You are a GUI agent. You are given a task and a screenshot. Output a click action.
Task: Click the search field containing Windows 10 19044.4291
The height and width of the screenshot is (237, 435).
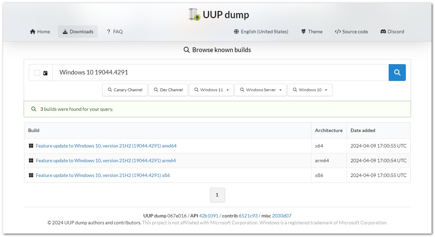pos(221,72)
